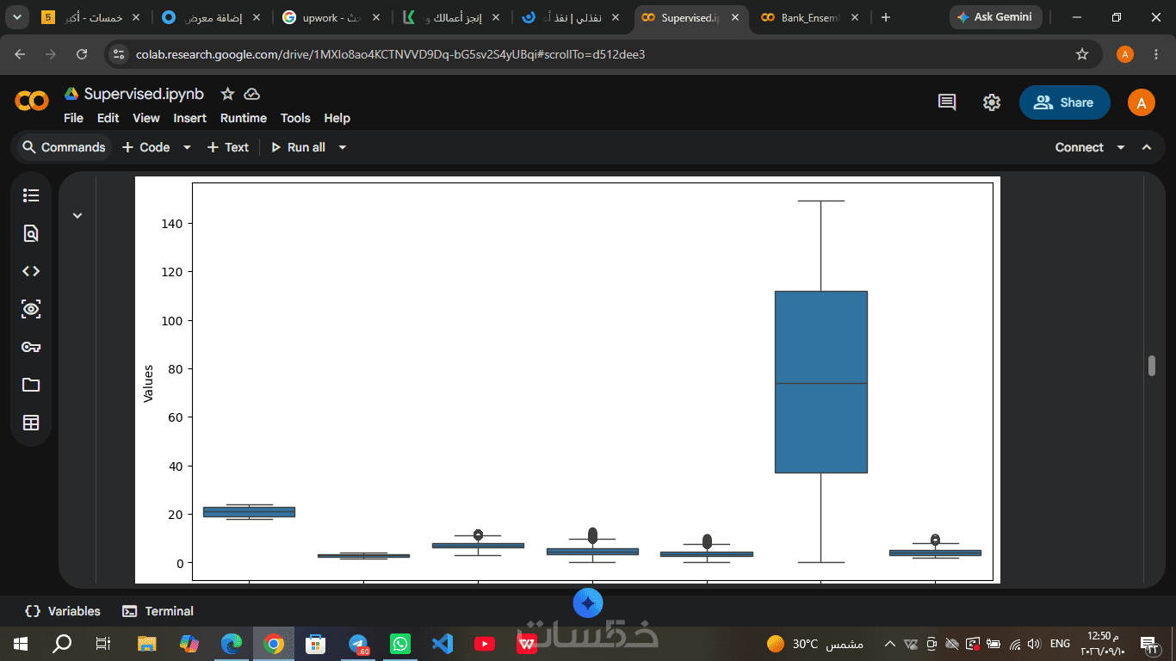Open the Find and replace sidebar icon
Image resolution: width=1176 pixels, height=661 pixels.
click(31, 233)
